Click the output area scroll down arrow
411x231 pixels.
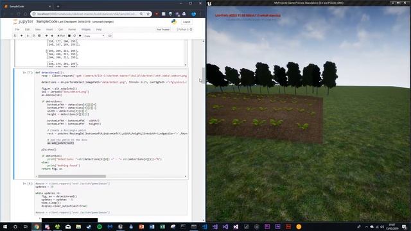pyautogui.click(x=186, y=65)
